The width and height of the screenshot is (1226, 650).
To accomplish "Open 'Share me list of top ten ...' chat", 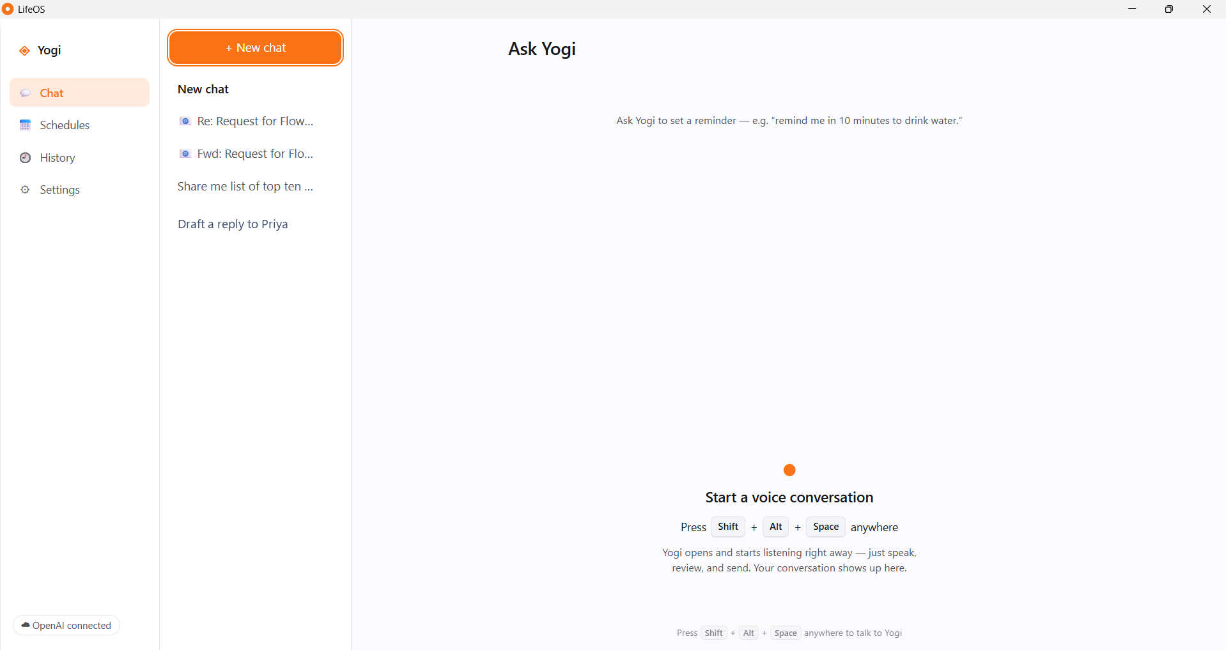I will [x=255, y=187].
